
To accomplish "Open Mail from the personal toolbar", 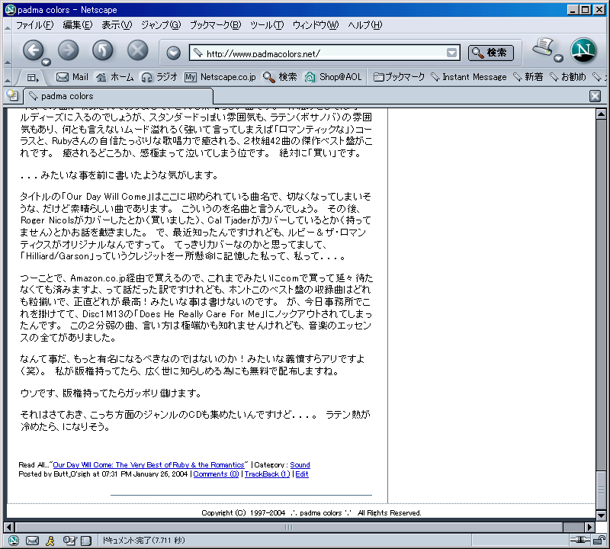I will tap(72, 77).
